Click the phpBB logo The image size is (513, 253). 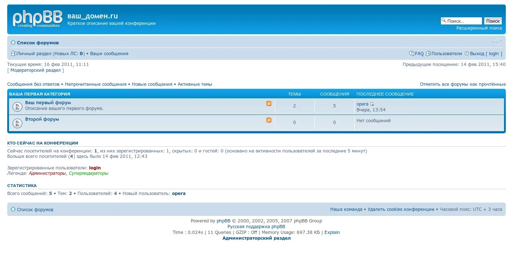click(x=37, y=19)
